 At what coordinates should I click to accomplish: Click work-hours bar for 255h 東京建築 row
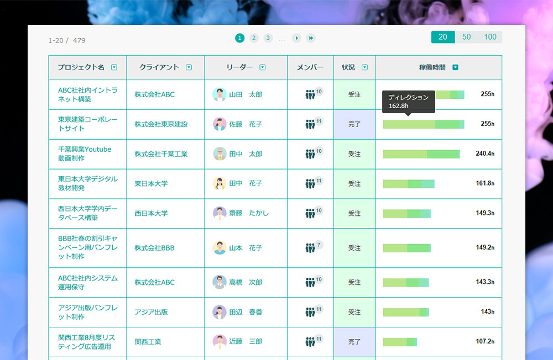pyautogui.click(x=424, y=124)
